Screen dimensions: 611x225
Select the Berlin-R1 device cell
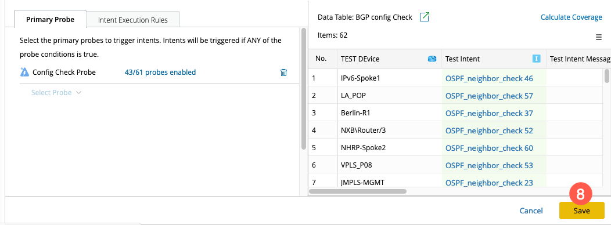click(389, 113)
